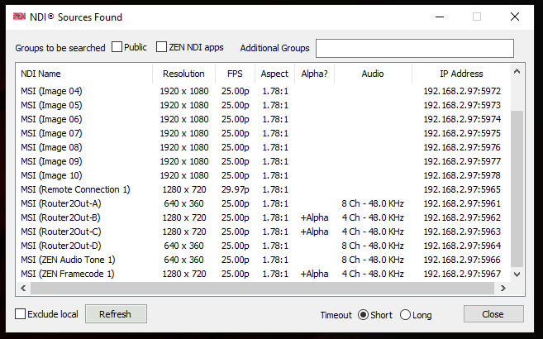This screenshot has height=339, width=543.
Task: Click IP address 192.168.2.97:5965
Action: [462, 189]
